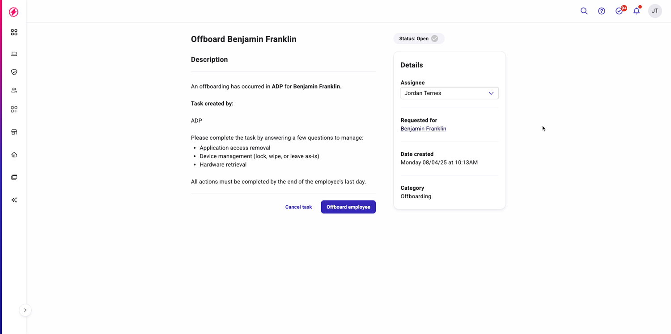Go to the home sidebar icon

(14, 154)
